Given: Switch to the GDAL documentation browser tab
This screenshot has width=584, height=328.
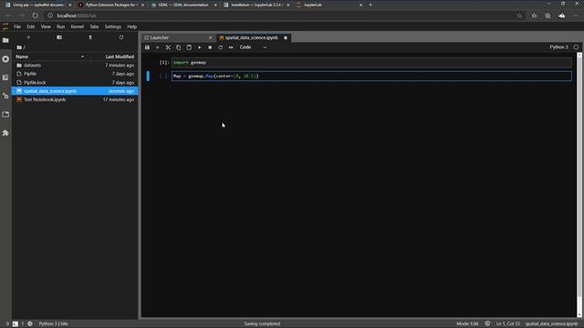Looking at the screenshot, I should 183,5.
